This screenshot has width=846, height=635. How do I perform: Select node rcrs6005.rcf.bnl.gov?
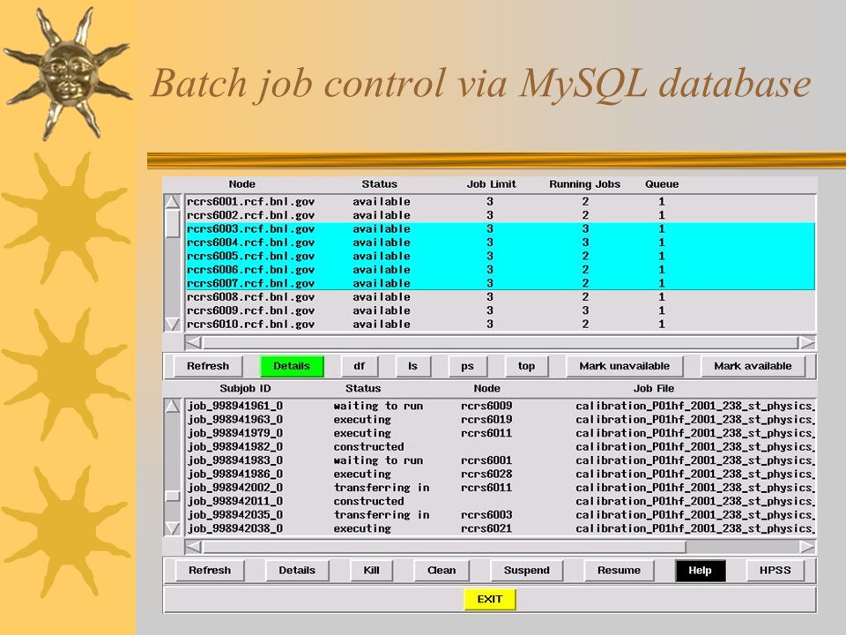click(x=500, y=256)
